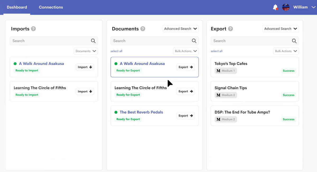The height and width of the screenshot is (172, 317).
Task: Click the Export search magnifier icon
Action: coord(294,41)
